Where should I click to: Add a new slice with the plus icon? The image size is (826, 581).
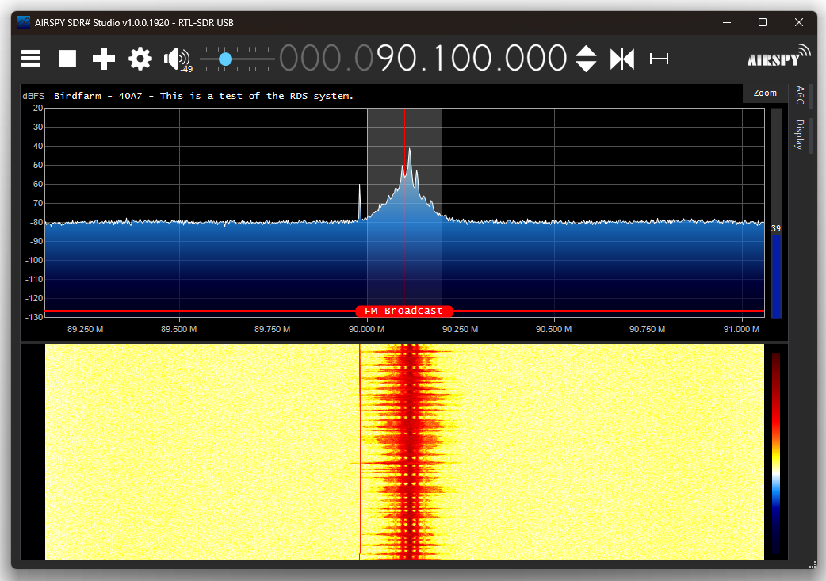click(x=103, y=59)
